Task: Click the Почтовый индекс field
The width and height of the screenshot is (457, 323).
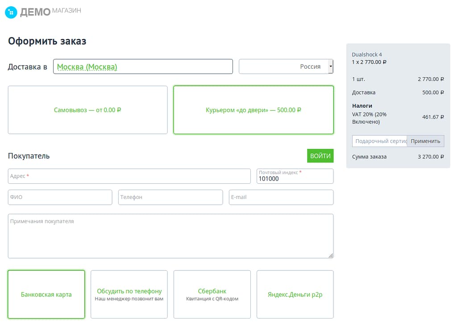Action: click(x=295, y=178)
